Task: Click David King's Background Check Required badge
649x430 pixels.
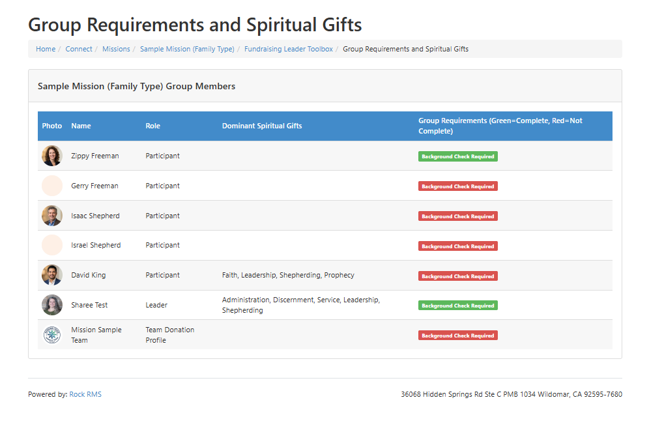Action: point(458,276)
